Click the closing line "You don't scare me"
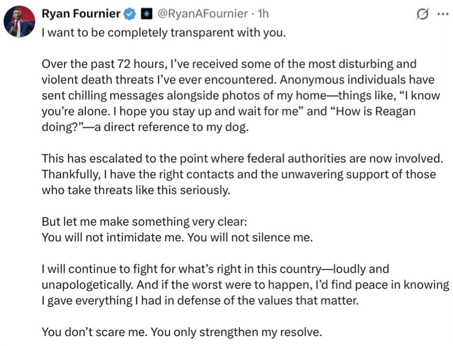The image size is (453, 346). (x=182, y=332)
